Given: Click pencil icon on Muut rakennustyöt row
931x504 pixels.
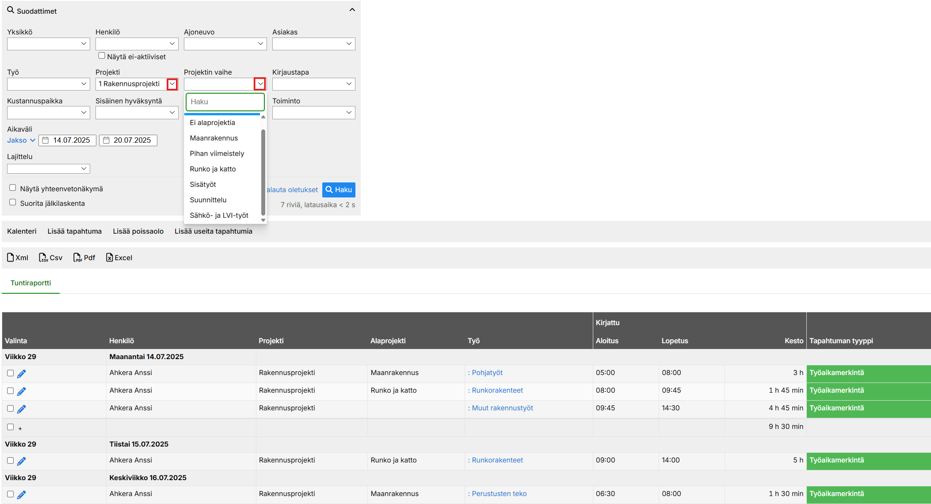Looking at the screenshot, I should tap(21, 409).
